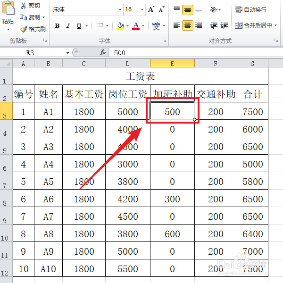This screenshot has height=283, width=283.
Task: Select row 3 header
Action: pyautogui.click(x=6, y=111)
